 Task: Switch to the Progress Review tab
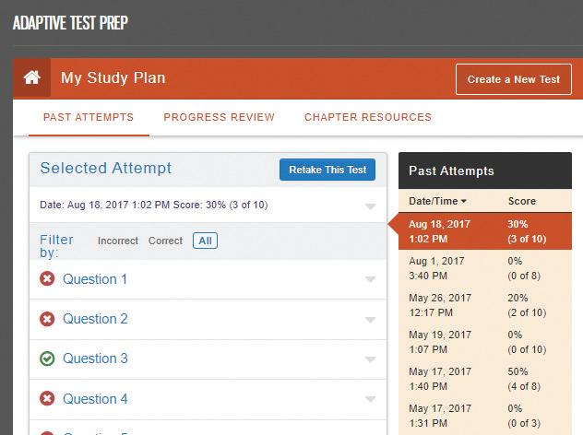click(x=219, y=117)
